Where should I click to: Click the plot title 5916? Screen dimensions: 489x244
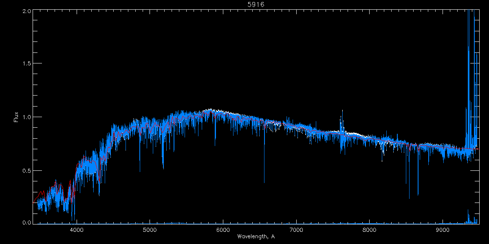point(256,4)
